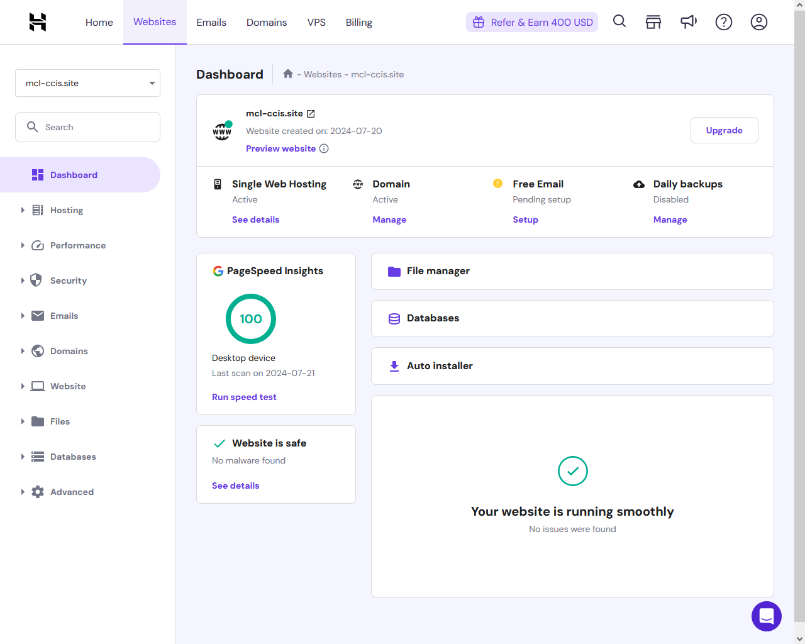Click the external link icon beside mcl-ccis.site

coord(311,114)
